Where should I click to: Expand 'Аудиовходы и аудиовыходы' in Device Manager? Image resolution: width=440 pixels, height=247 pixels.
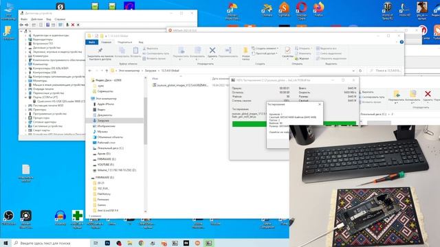(x=25, y=36)
